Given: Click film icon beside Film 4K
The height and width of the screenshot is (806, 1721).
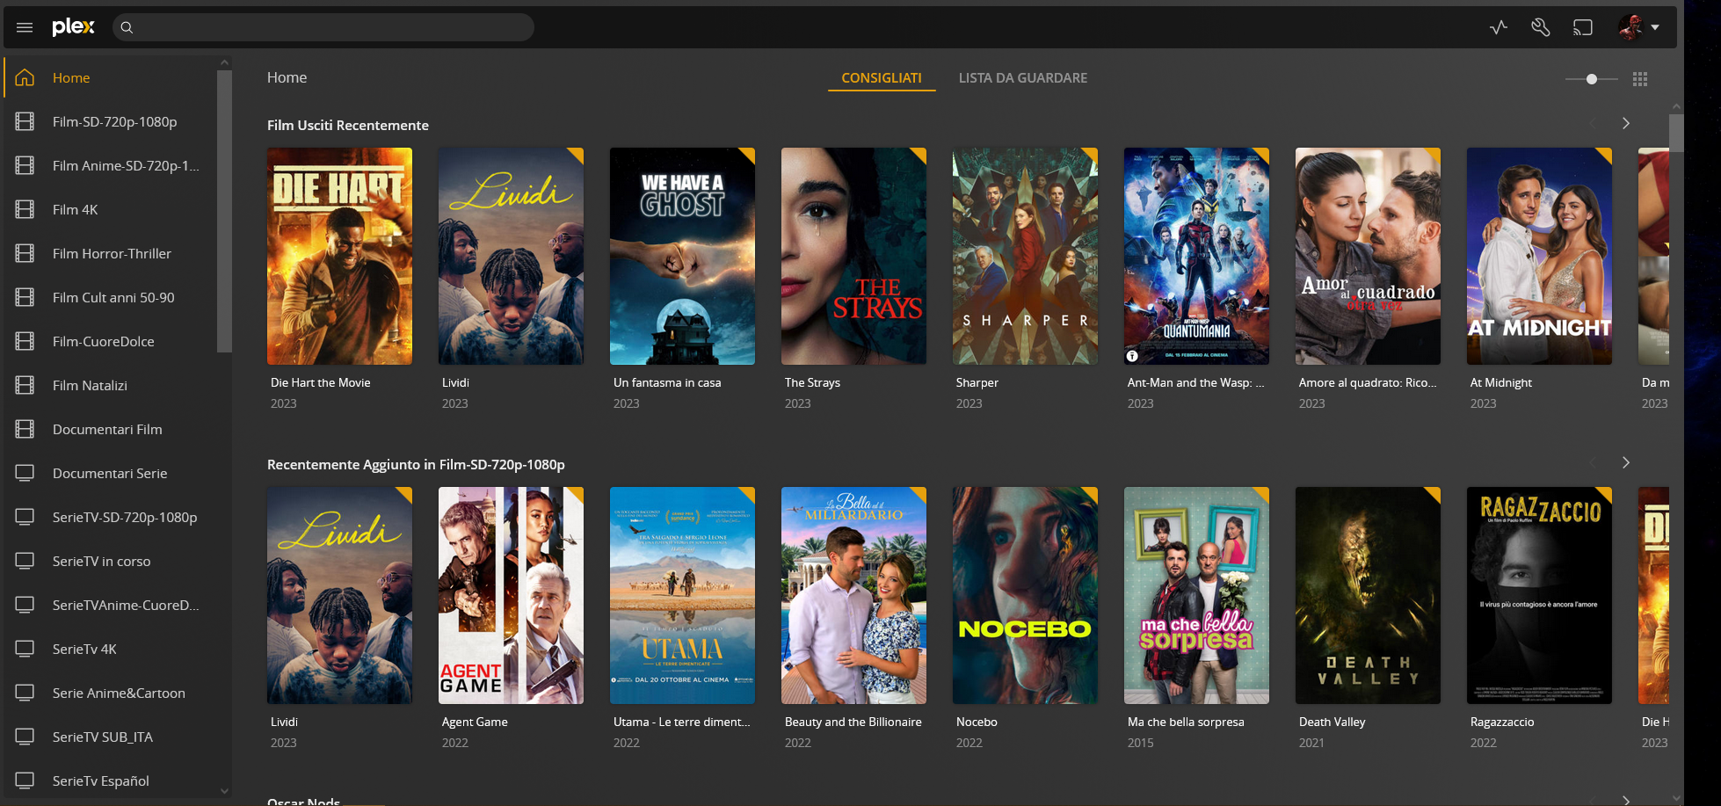Looking at the screenshot, I should click(25, 209).
